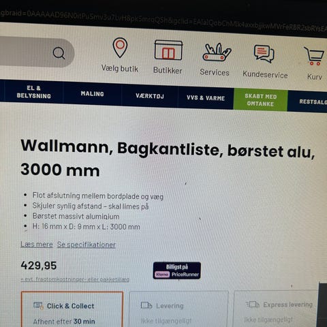This screenshot has height=327, width=327.
Task: Open the fragtomkostninger eller pakketillæg link
Action: click(75, 279)
